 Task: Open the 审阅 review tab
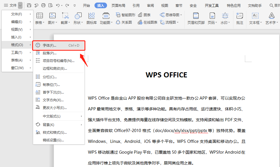pos(150,5)
